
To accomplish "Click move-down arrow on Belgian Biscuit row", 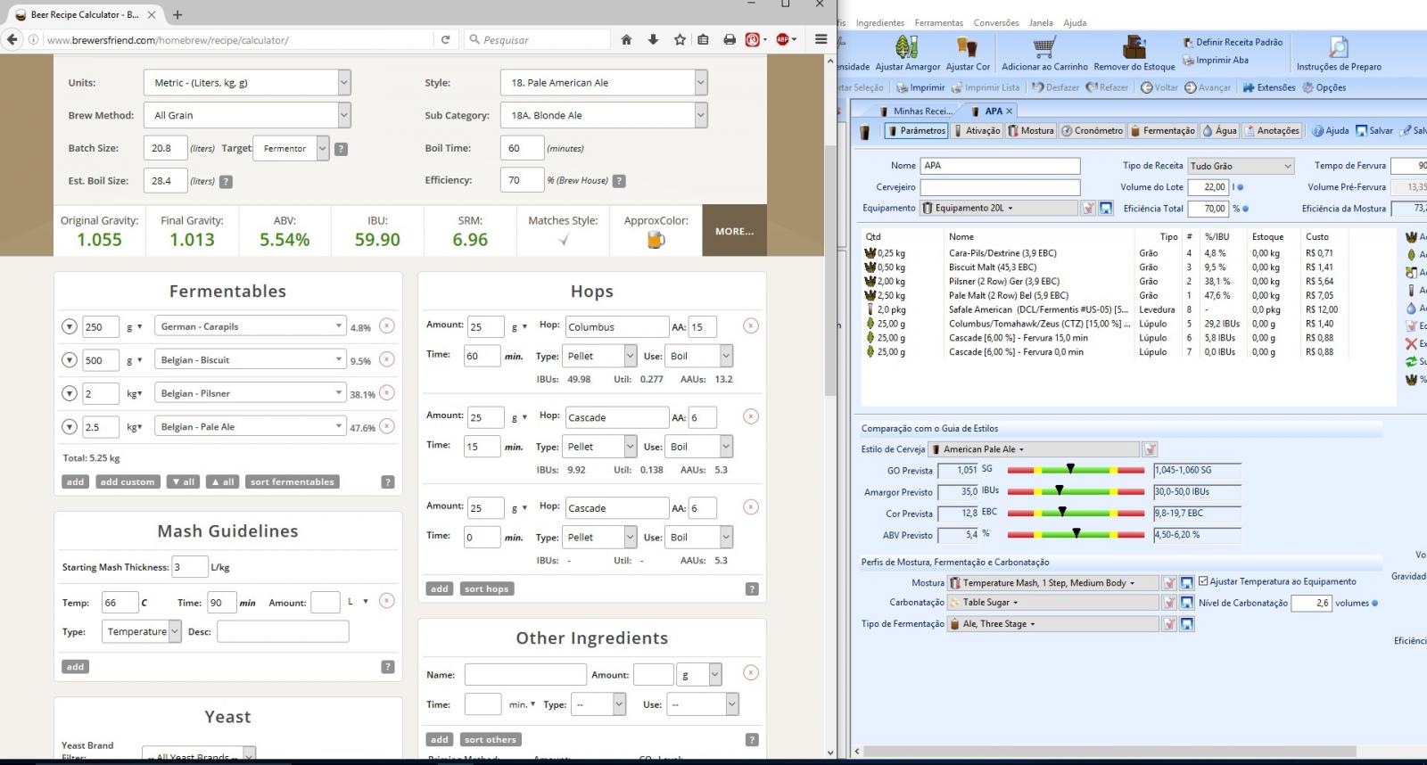I will click(69, 360).
